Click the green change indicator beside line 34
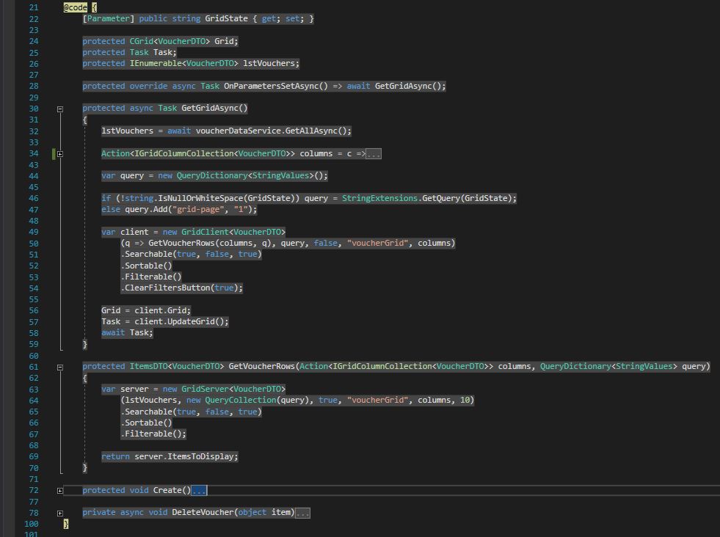The width and height of the screenshot is (720, 537). click(x=52, y=153)
